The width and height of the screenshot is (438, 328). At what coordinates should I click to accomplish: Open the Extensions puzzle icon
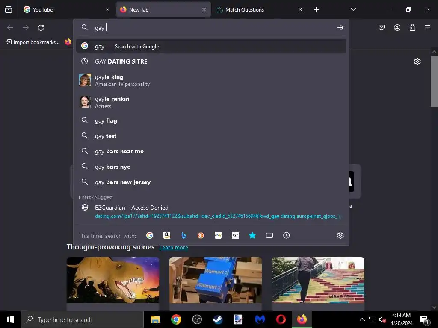[x=412, y=27]
